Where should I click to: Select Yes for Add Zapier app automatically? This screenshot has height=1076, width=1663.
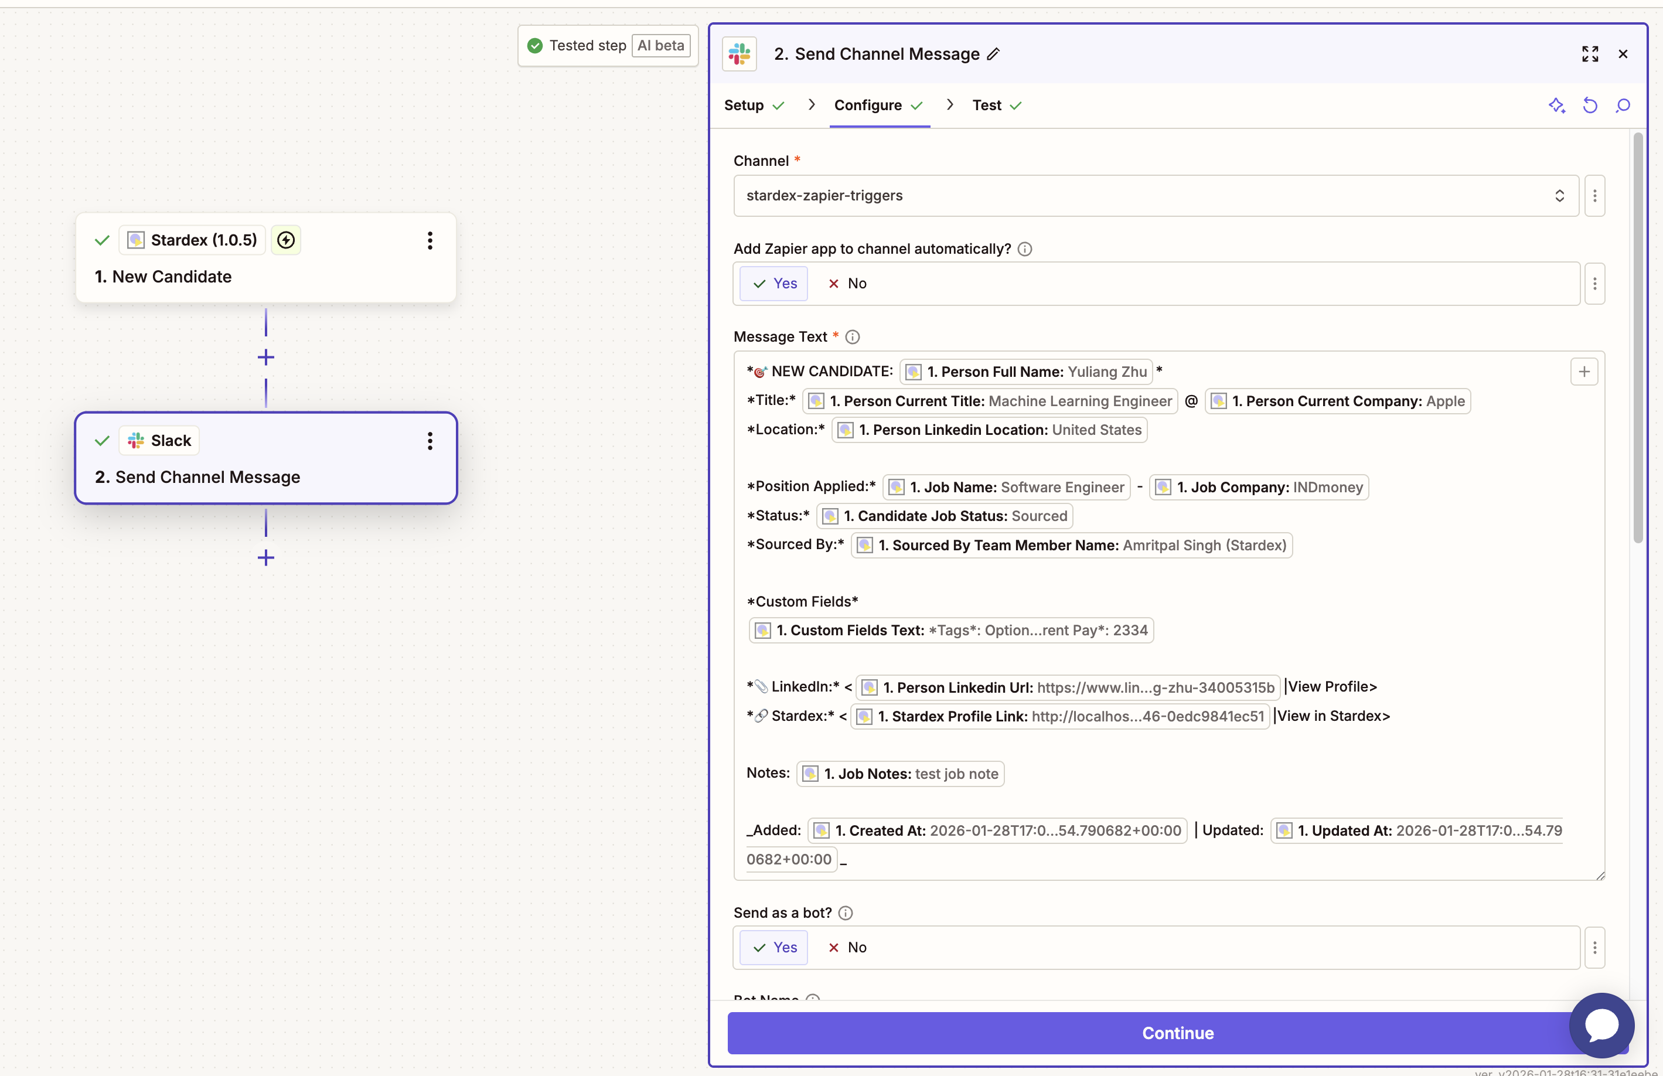[774, 284]
